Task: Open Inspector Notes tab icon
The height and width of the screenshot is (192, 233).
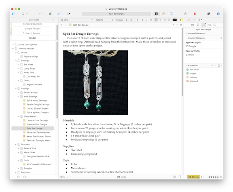Action: pyautogui.click(x=193, y=25)
